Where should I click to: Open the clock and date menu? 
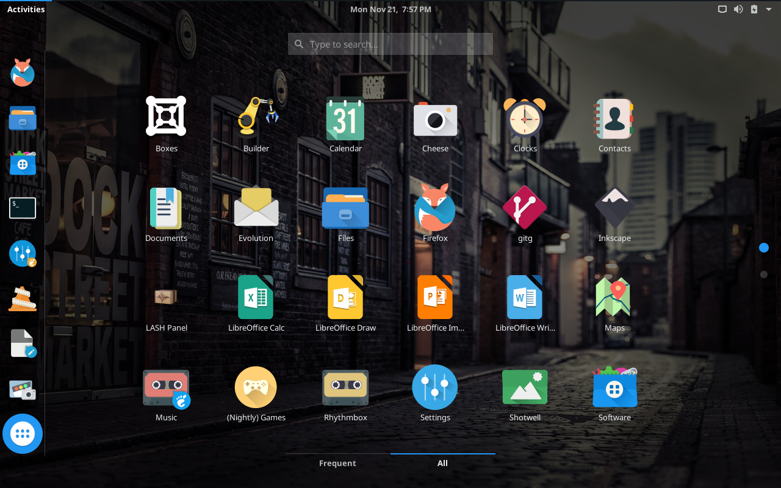tap(390, 9)
